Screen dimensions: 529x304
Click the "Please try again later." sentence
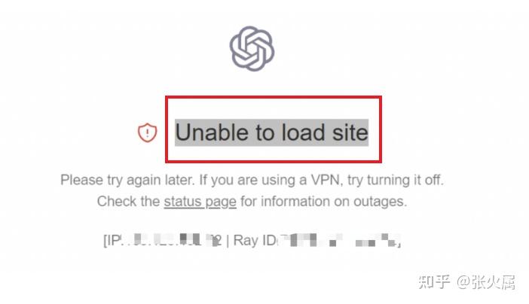(128, 180)
